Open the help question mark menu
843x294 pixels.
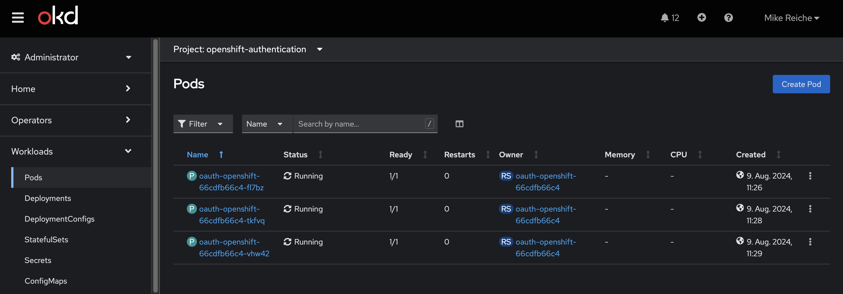tap(728, 18)
